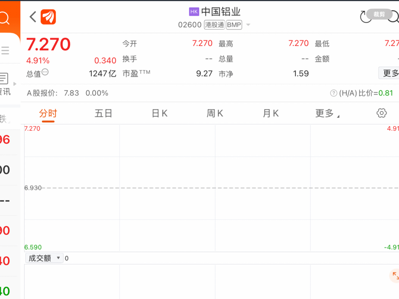
Task: Click the large price 7.270
Action: click(48, 44)
